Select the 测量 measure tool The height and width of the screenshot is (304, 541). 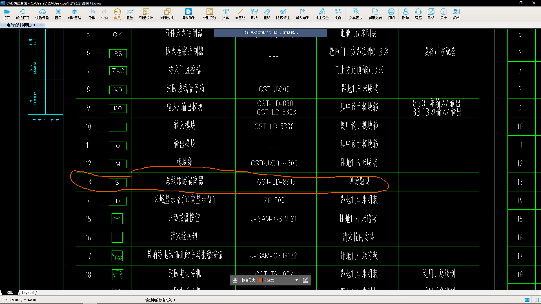pyautogui.click(x=130, y=14)
